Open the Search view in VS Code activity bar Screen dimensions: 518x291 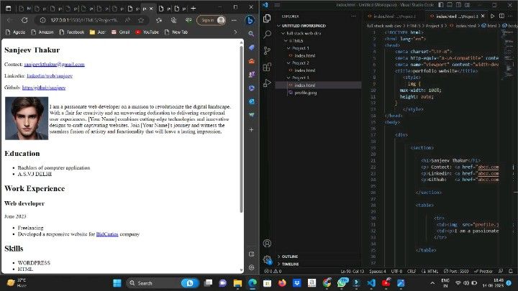(x=267, y=34)
